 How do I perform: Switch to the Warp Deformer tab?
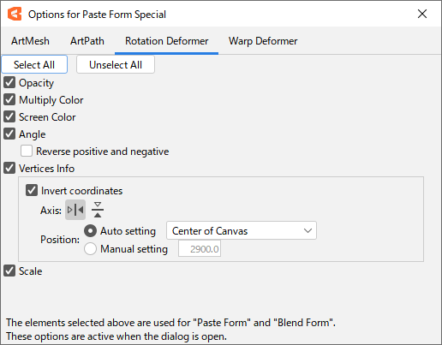click(263, 41)
